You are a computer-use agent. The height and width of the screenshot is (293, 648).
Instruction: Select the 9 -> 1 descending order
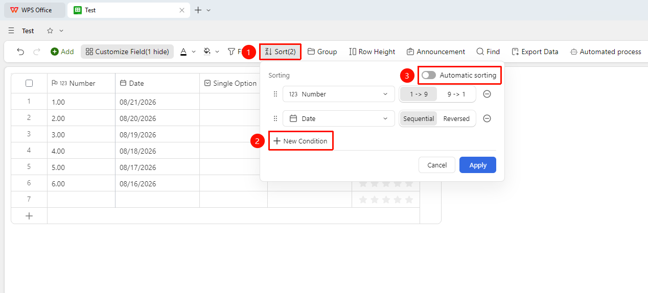pos(456,94)
